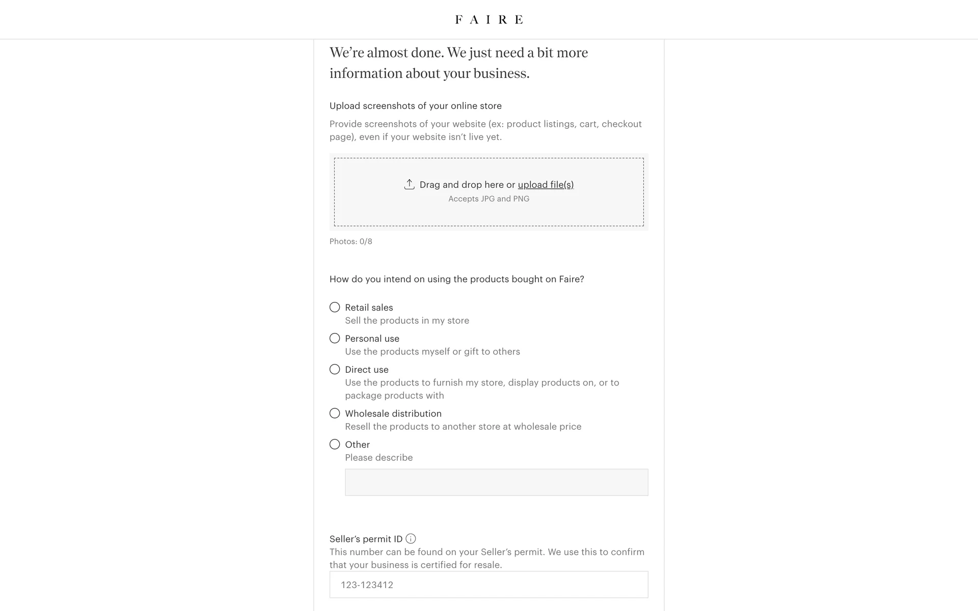Click the upload arrow icon
The width and height of the screenshot is (978, 611).
coord(409,184)
